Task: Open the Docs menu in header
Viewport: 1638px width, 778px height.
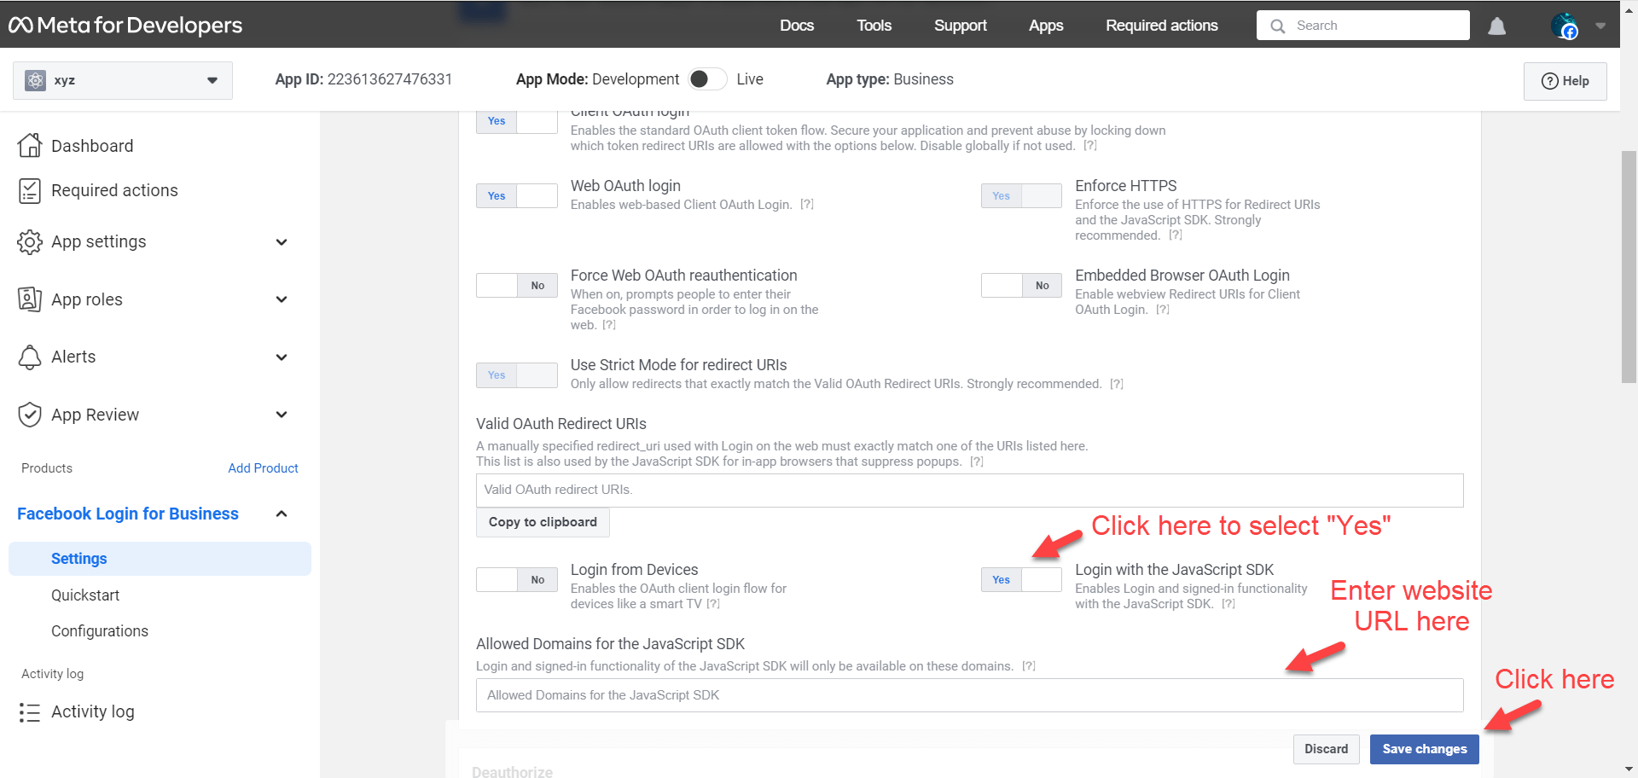Action: (796, 26)
